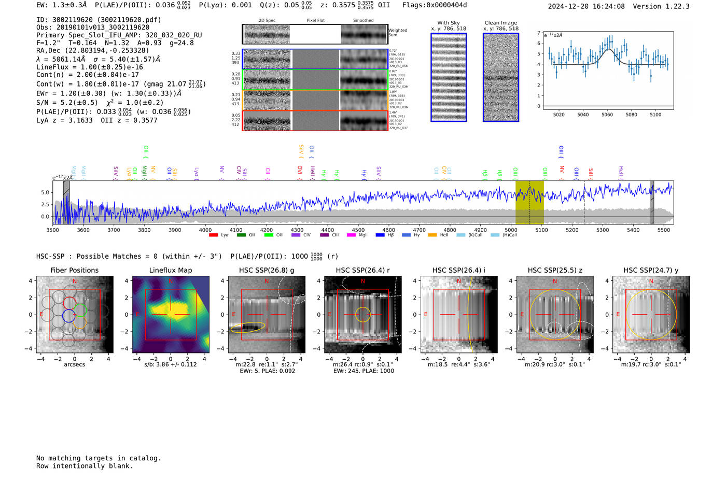Click the yellow ellipse in the g-band image
The width and height of the screenshot is (726, 494).
(x=248, y=327)
